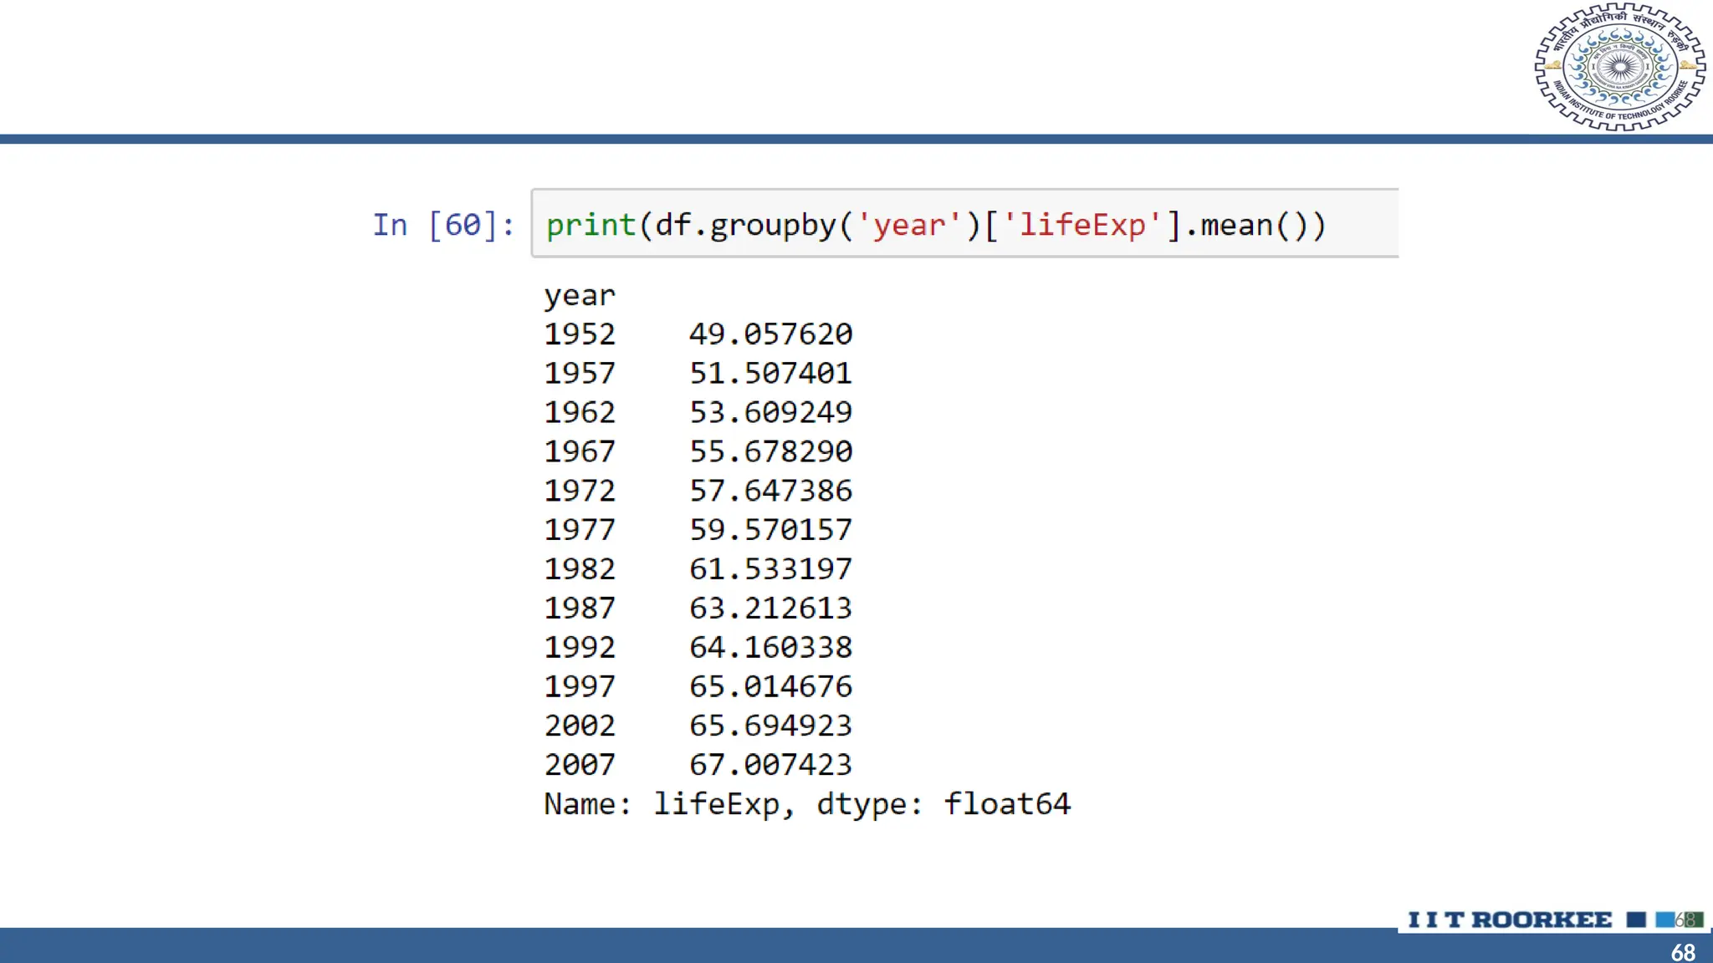Click the 2007 row value 67.007423
Image resolution: width=1713 pixels, height=963 pixels.
pyautogui.click(x=770, y=765)
